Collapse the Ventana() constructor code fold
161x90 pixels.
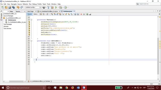pos(31,20)
